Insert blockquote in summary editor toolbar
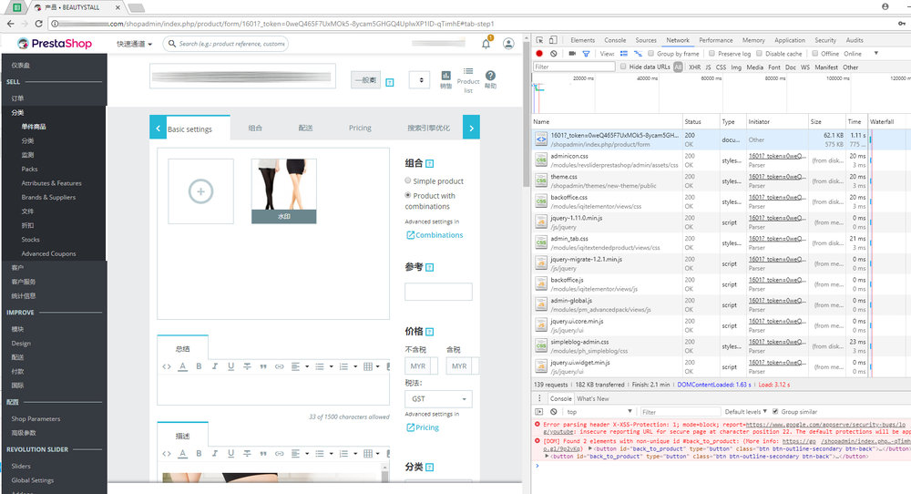 (x=263, y=366)
